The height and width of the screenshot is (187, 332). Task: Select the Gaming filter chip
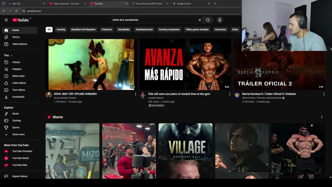click(61, 30)
